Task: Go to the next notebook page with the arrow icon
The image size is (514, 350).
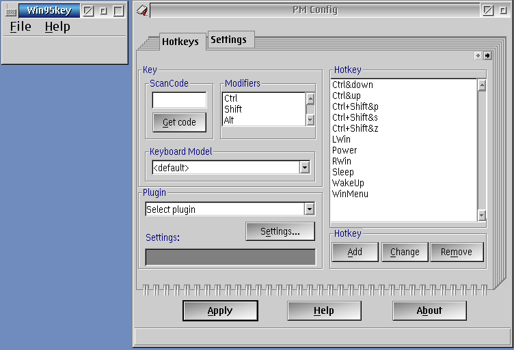Action: coord(487,56)
